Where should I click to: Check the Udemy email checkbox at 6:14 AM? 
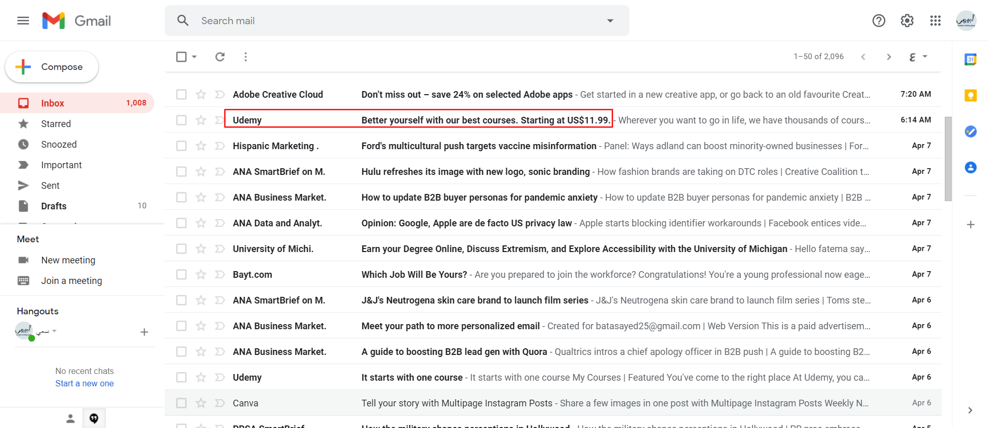pyautogui.click(x=181, y=120)
